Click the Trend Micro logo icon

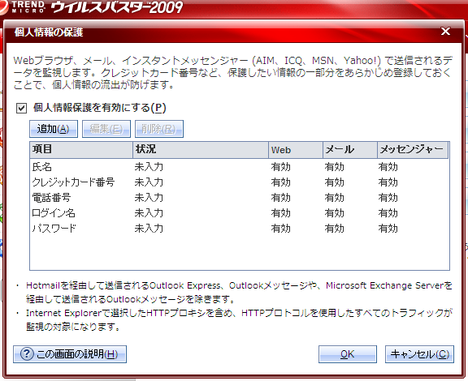coord(3,7)
